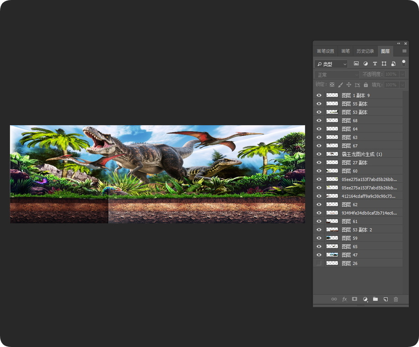Filter layers by smart object icon
Viewport: 419px width, 347px height.
[393, 64]
